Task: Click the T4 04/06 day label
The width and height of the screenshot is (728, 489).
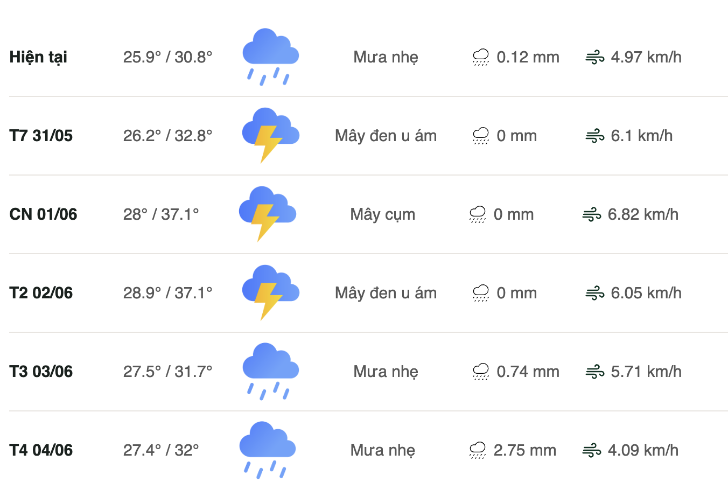Action: [41, 450]
